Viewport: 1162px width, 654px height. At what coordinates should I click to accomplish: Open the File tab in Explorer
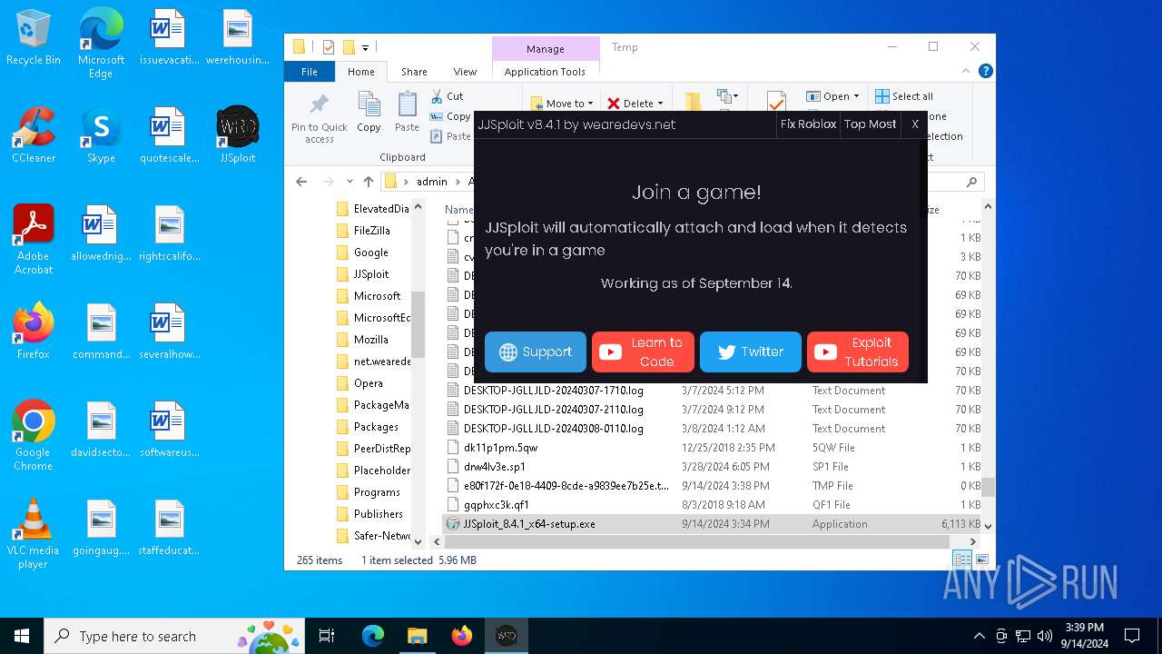tap(310, 72)
